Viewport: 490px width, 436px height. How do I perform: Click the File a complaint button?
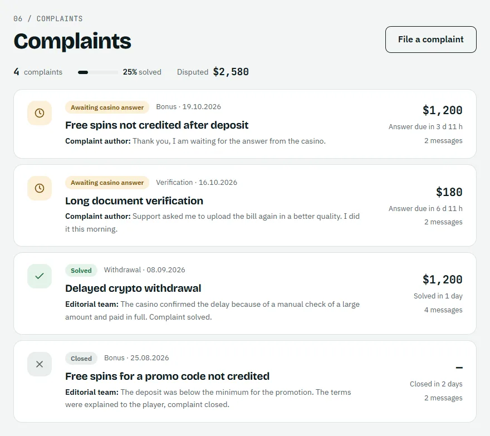430,40
